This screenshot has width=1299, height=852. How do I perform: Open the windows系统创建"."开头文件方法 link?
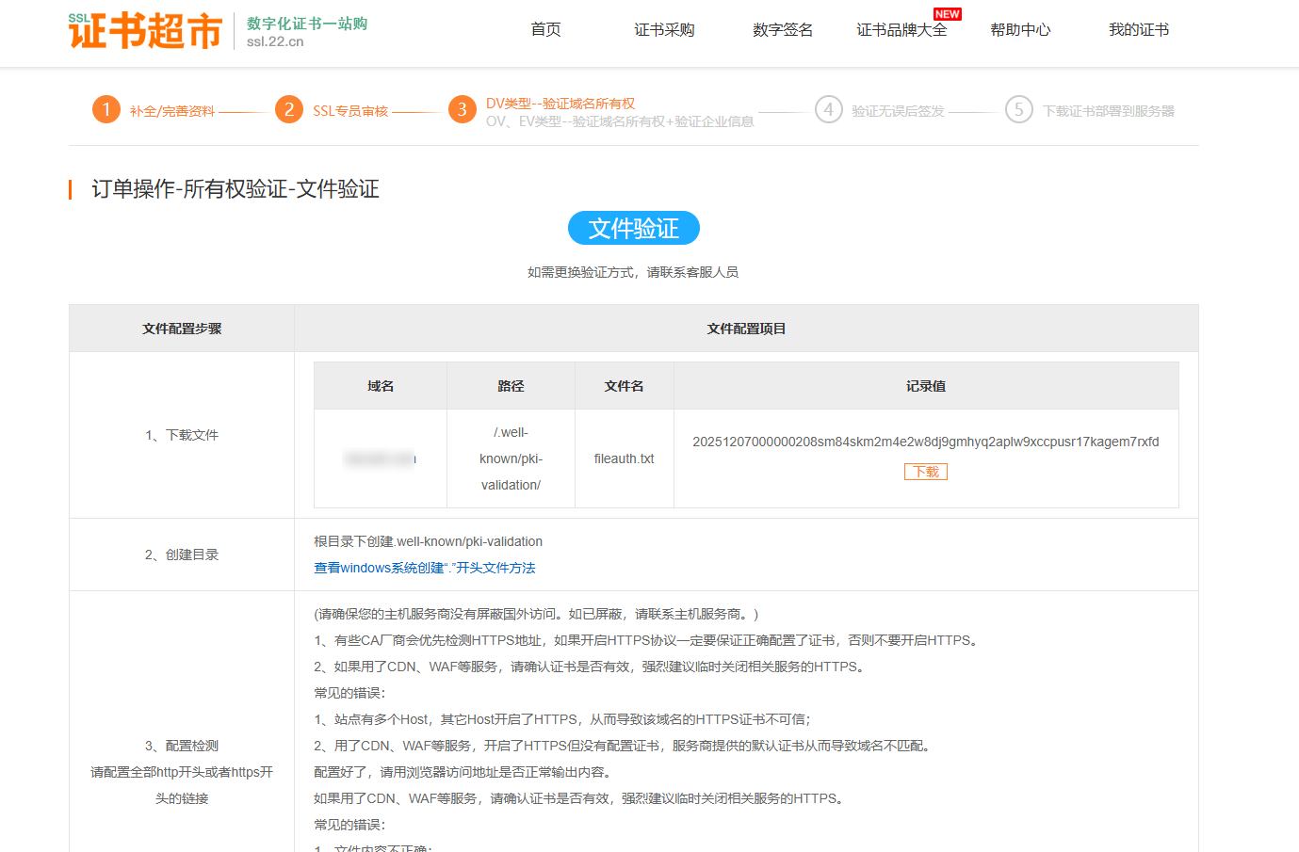(x=424, y=568)
